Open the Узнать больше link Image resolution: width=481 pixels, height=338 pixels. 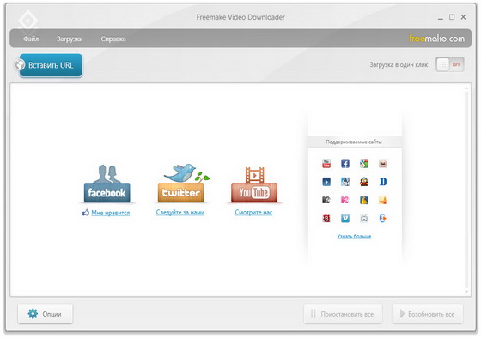[x=354, y=236]
